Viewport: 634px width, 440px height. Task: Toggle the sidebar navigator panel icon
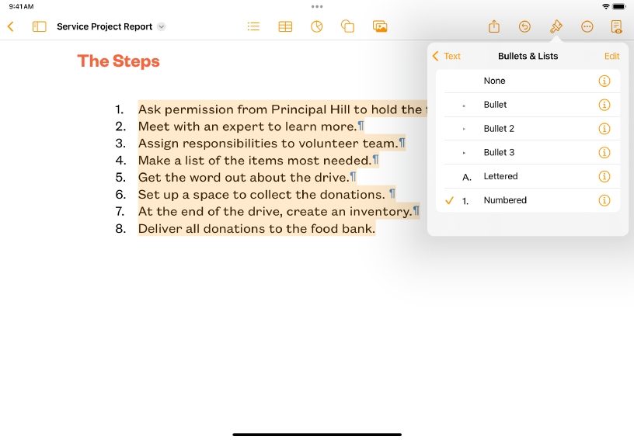pyautogui.click(x=39, y=26)
